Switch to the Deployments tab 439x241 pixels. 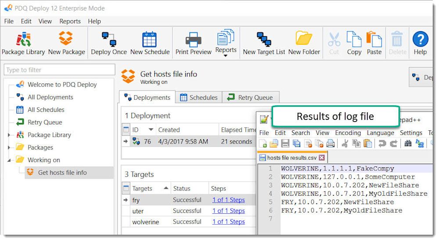coord(147,97)
